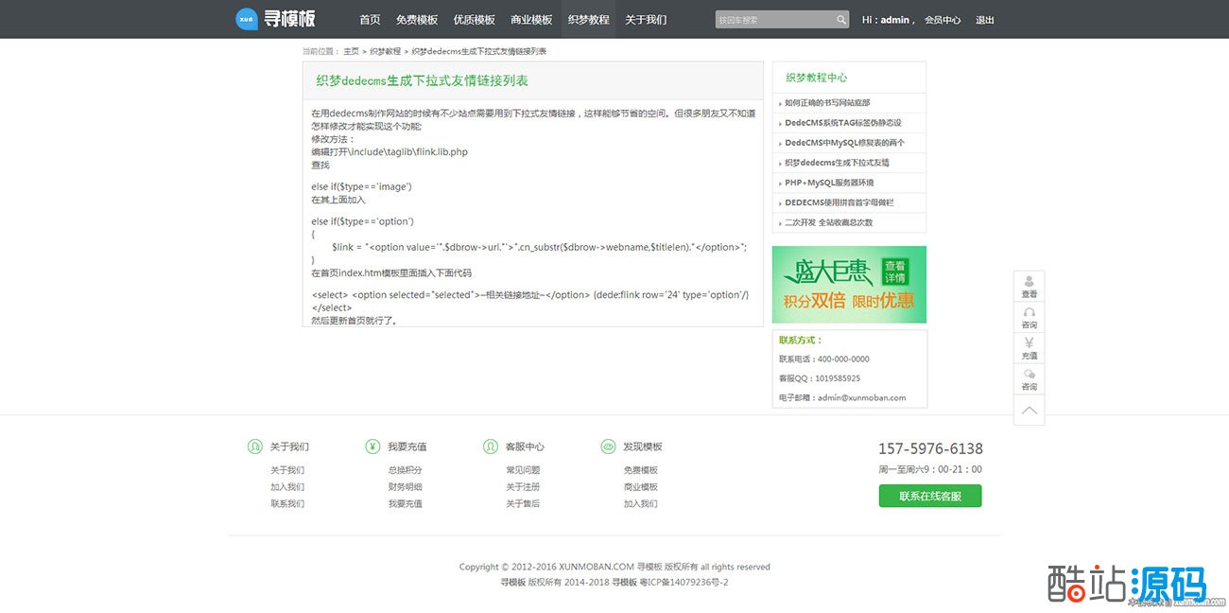The height and width of the screenshot is (613, 1229).
Task: Click the 客服中心 icon in footer
Action: click(x=490, y=447)
